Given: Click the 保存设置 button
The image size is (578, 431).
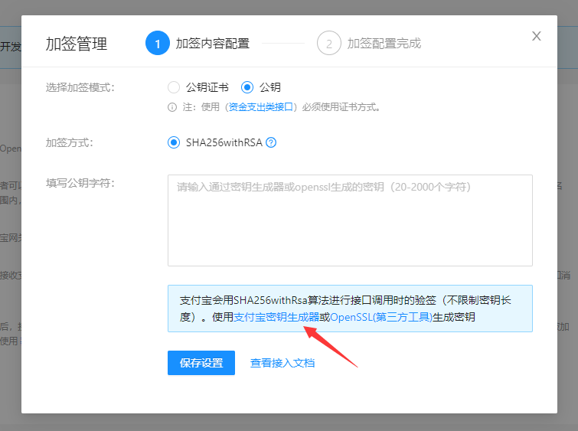Looking at the screenshot, I should pos(201,363).
